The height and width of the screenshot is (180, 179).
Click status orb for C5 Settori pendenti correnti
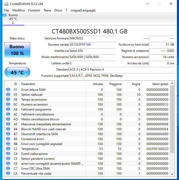(8, 159)
